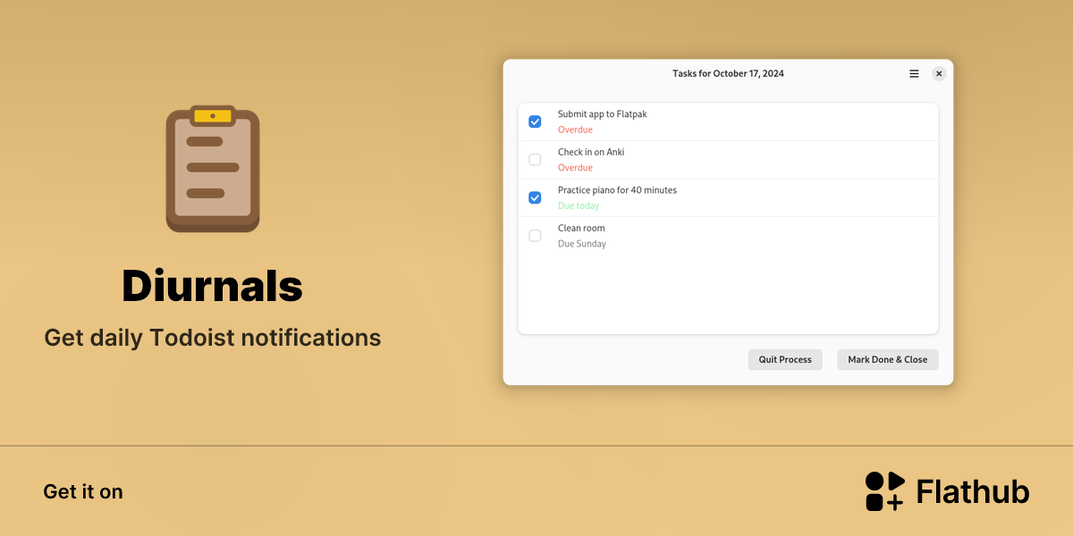Select the Check in on Anki task text
1073x536 pixels.
[x=591, y=152]
